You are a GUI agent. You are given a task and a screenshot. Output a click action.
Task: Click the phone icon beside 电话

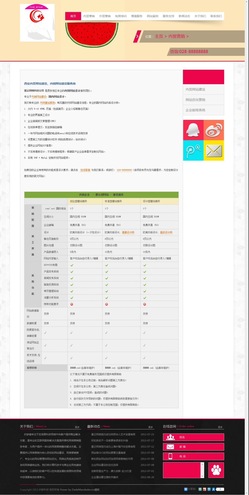[x=170, y=456]
